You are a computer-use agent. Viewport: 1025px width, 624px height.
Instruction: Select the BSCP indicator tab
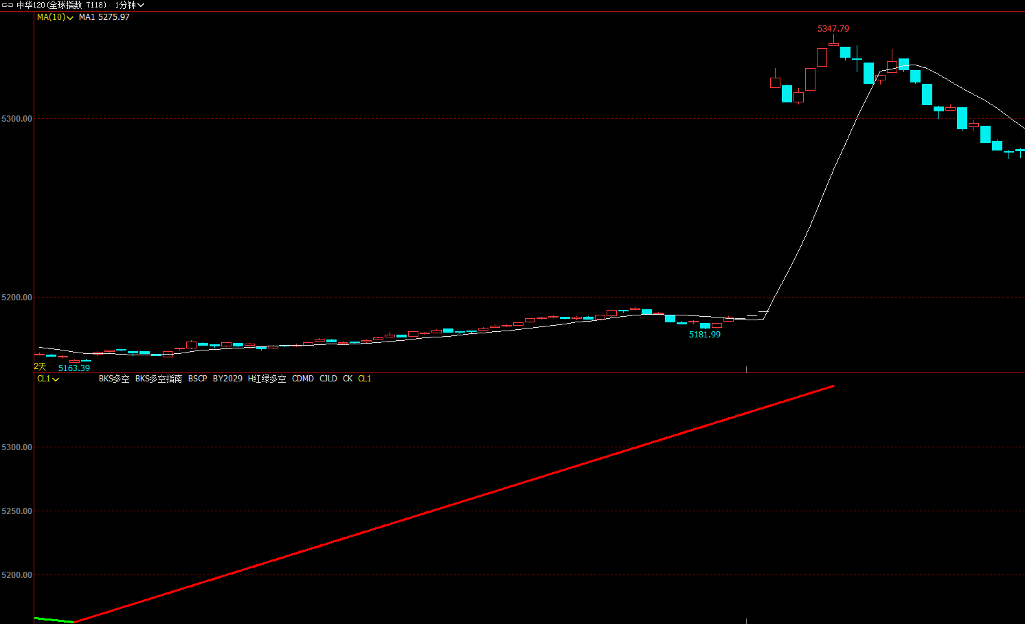(197, 379)
